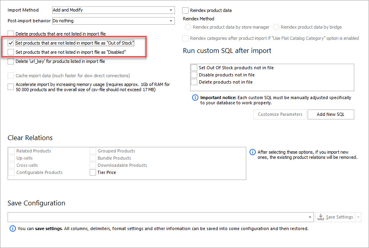
Task: Check Cross-sells under Clear Relations
Action: [12, 165]
